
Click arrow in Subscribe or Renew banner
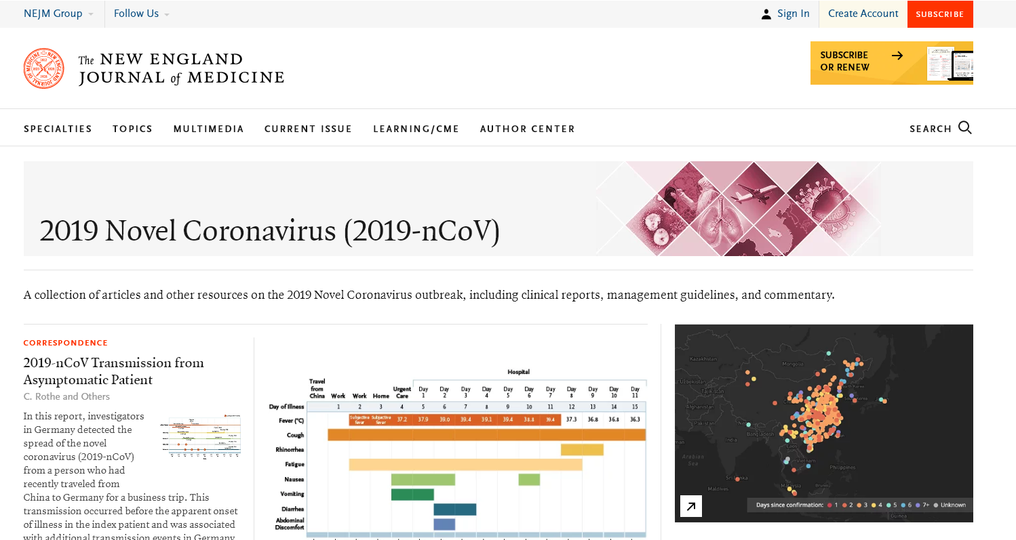897,56
